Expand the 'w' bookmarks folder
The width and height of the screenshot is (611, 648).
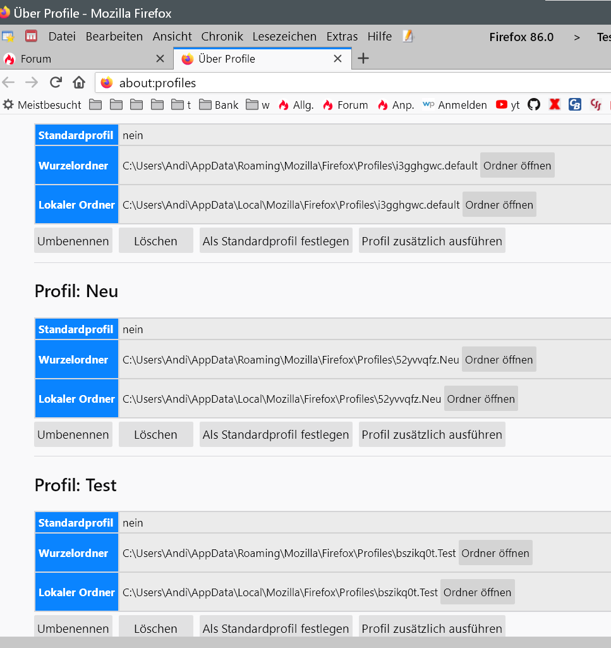tap(258, 105)
